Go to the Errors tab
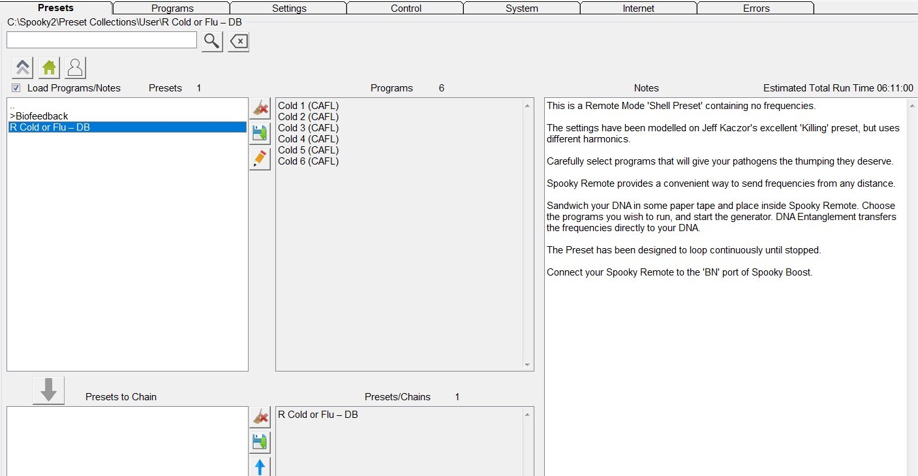Screen dimensions: 918x476 pyautogui.click(x=756, y=8)
